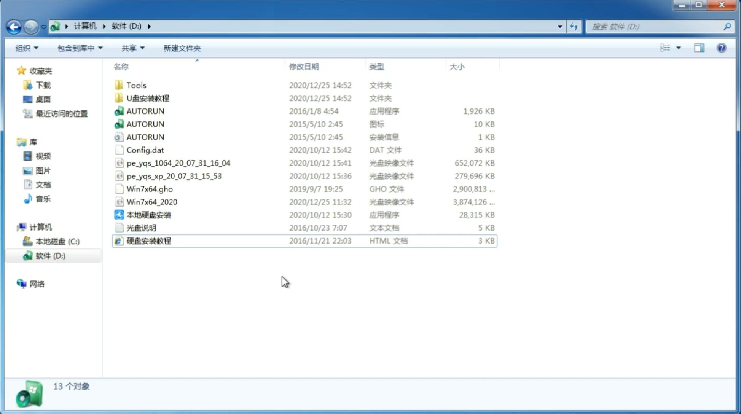This screenshot has width=741, height=414.
Task: Open Config.dat configuration file
Action: pyautogui.click(x=145, y=150)
